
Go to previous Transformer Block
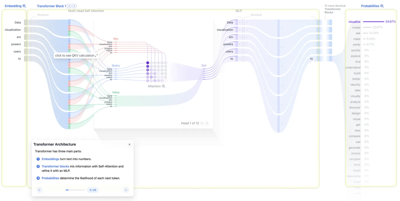(x=69, y=6)
